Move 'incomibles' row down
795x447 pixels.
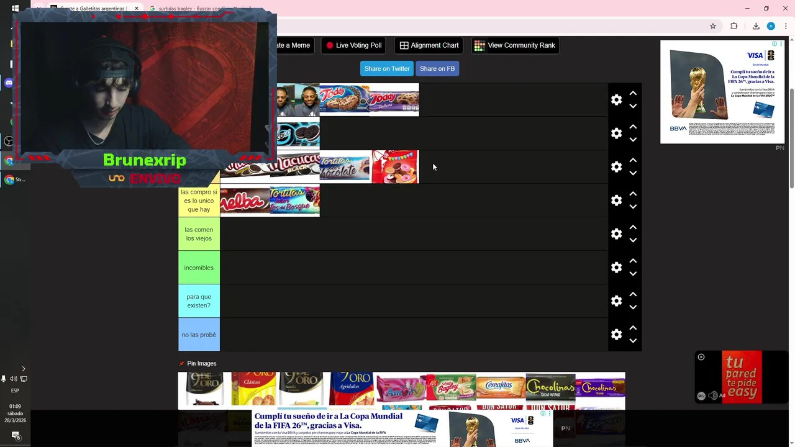pos(633,274)
